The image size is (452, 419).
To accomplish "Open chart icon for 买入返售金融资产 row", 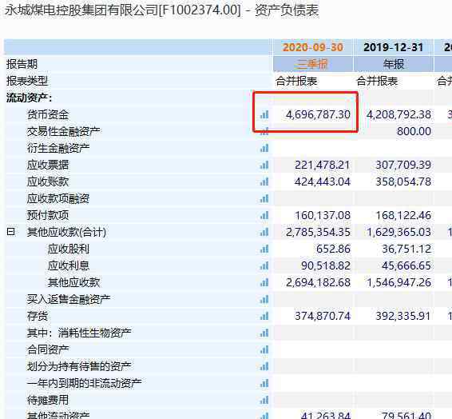I will point(264,299).
